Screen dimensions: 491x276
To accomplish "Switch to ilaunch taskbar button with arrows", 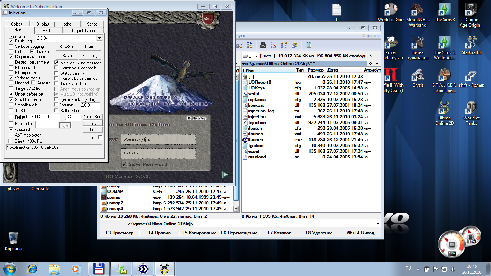I will coord(143,268).
